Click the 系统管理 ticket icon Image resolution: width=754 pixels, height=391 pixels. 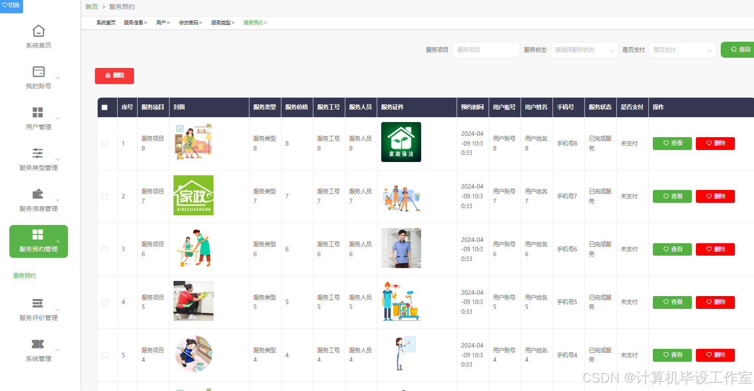(x=38, y=344)
